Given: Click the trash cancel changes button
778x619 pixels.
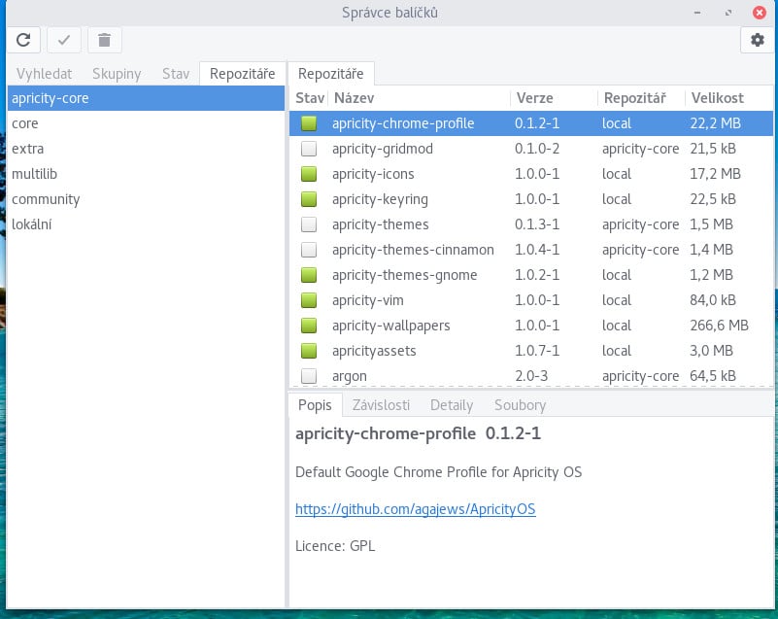Looking at the screenshot, I should pos(104,40).
